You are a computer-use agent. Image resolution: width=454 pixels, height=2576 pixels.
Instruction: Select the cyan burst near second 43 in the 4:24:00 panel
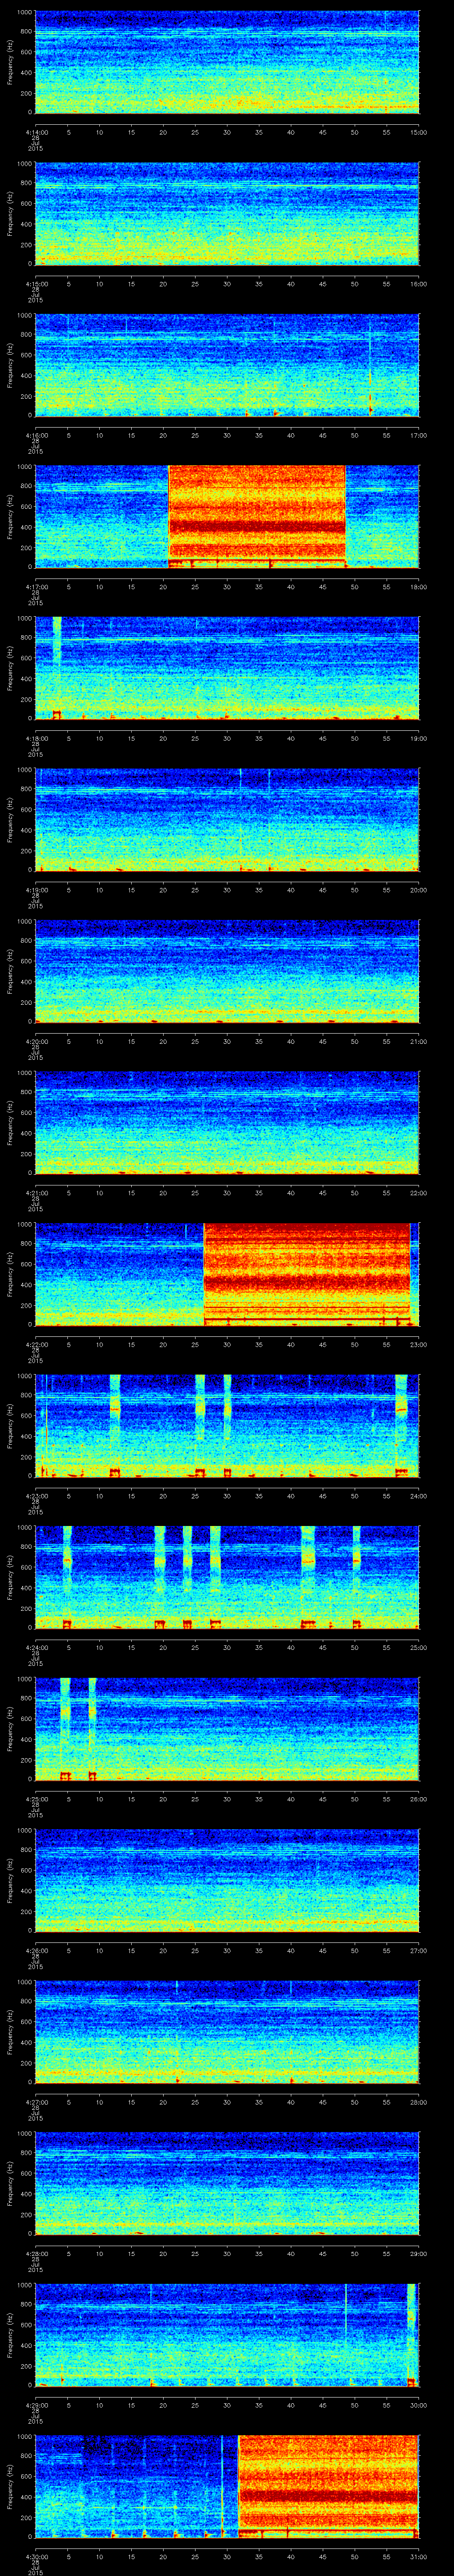(307, 1577)
